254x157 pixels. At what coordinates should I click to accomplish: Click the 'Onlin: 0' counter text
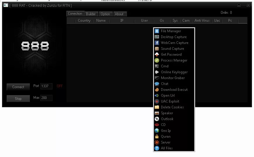click(x=226, y=13)
